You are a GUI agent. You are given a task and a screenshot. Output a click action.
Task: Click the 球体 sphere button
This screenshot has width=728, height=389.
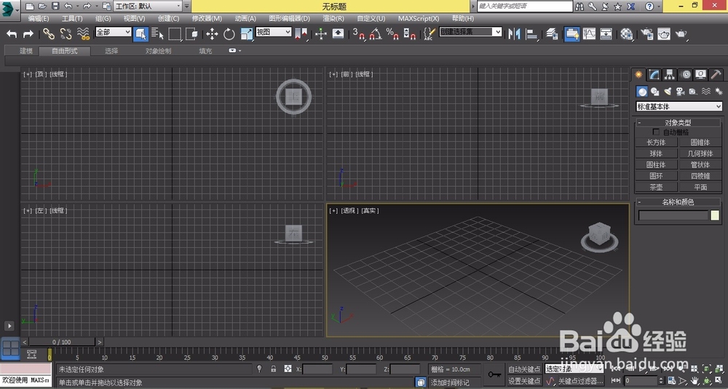coord(656,153)
